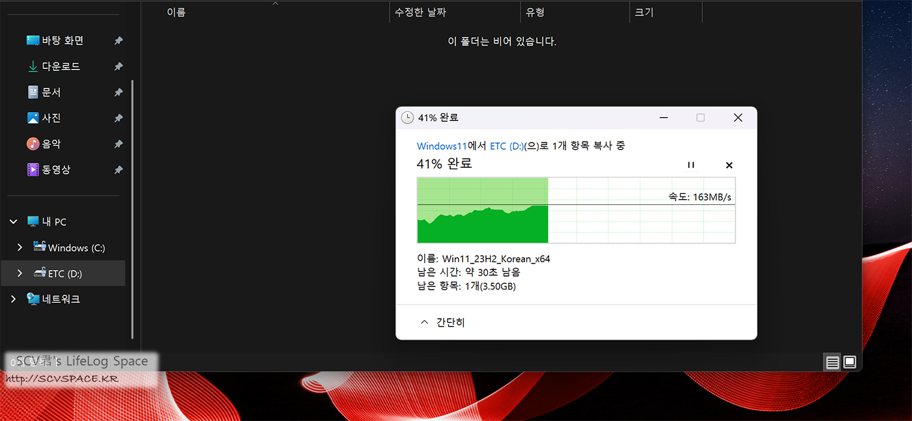Select the 동영상 label in sidebar
The width and height of the screenshot is (912, 421).
tap(56, 170)
